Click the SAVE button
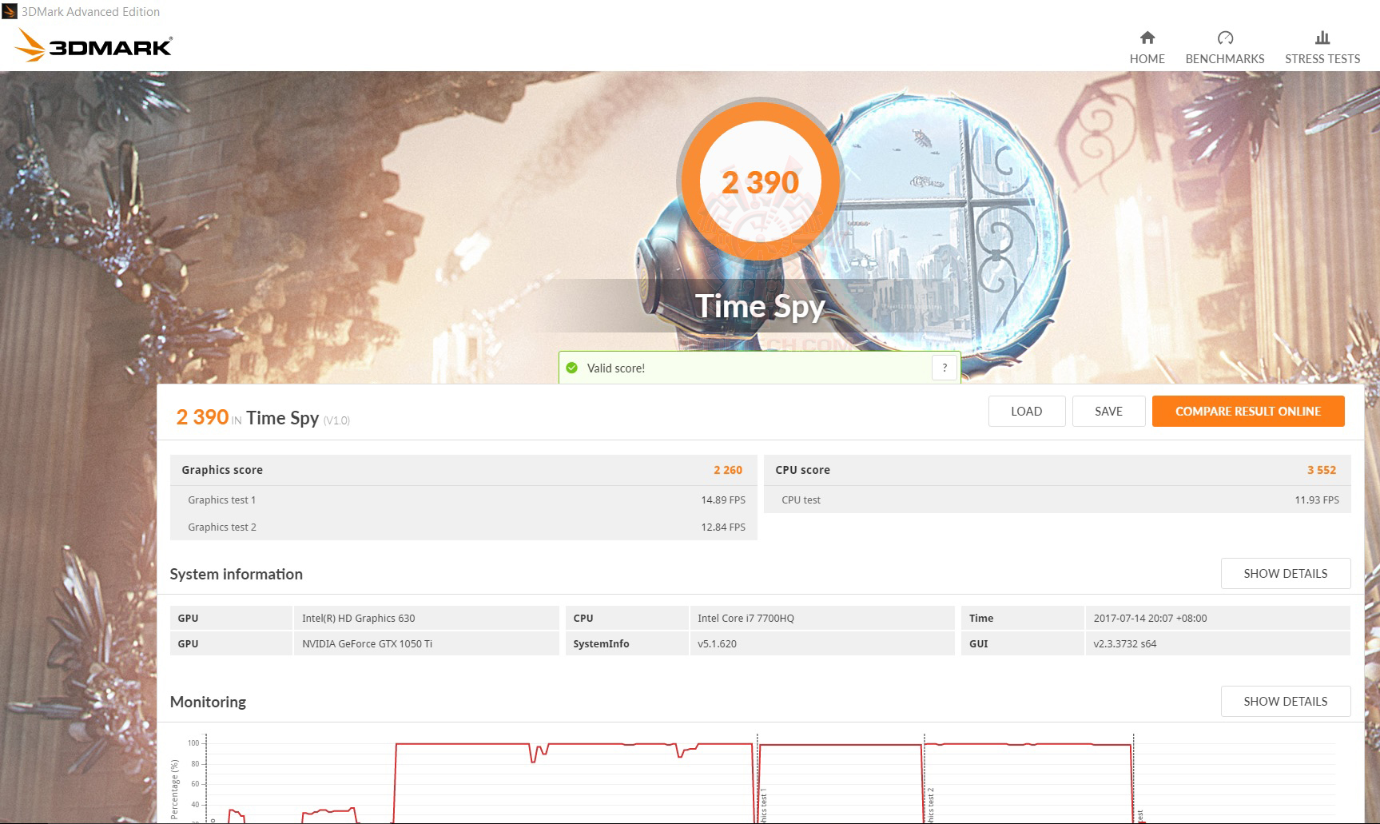The image size is (1380, 824). (1108, 411)
